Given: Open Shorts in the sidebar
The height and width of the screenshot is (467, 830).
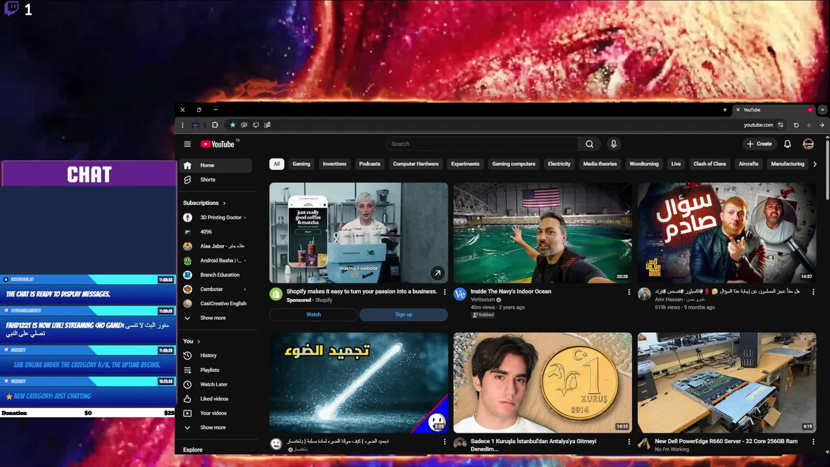Looking at the screenshot, I should point(215,180).
